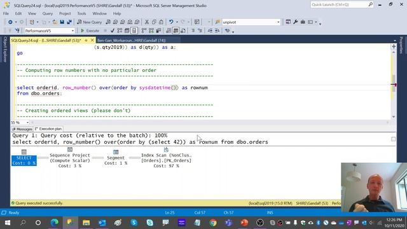Open the View menu
Screen dimensions: 407x229
tap(32, 13)
